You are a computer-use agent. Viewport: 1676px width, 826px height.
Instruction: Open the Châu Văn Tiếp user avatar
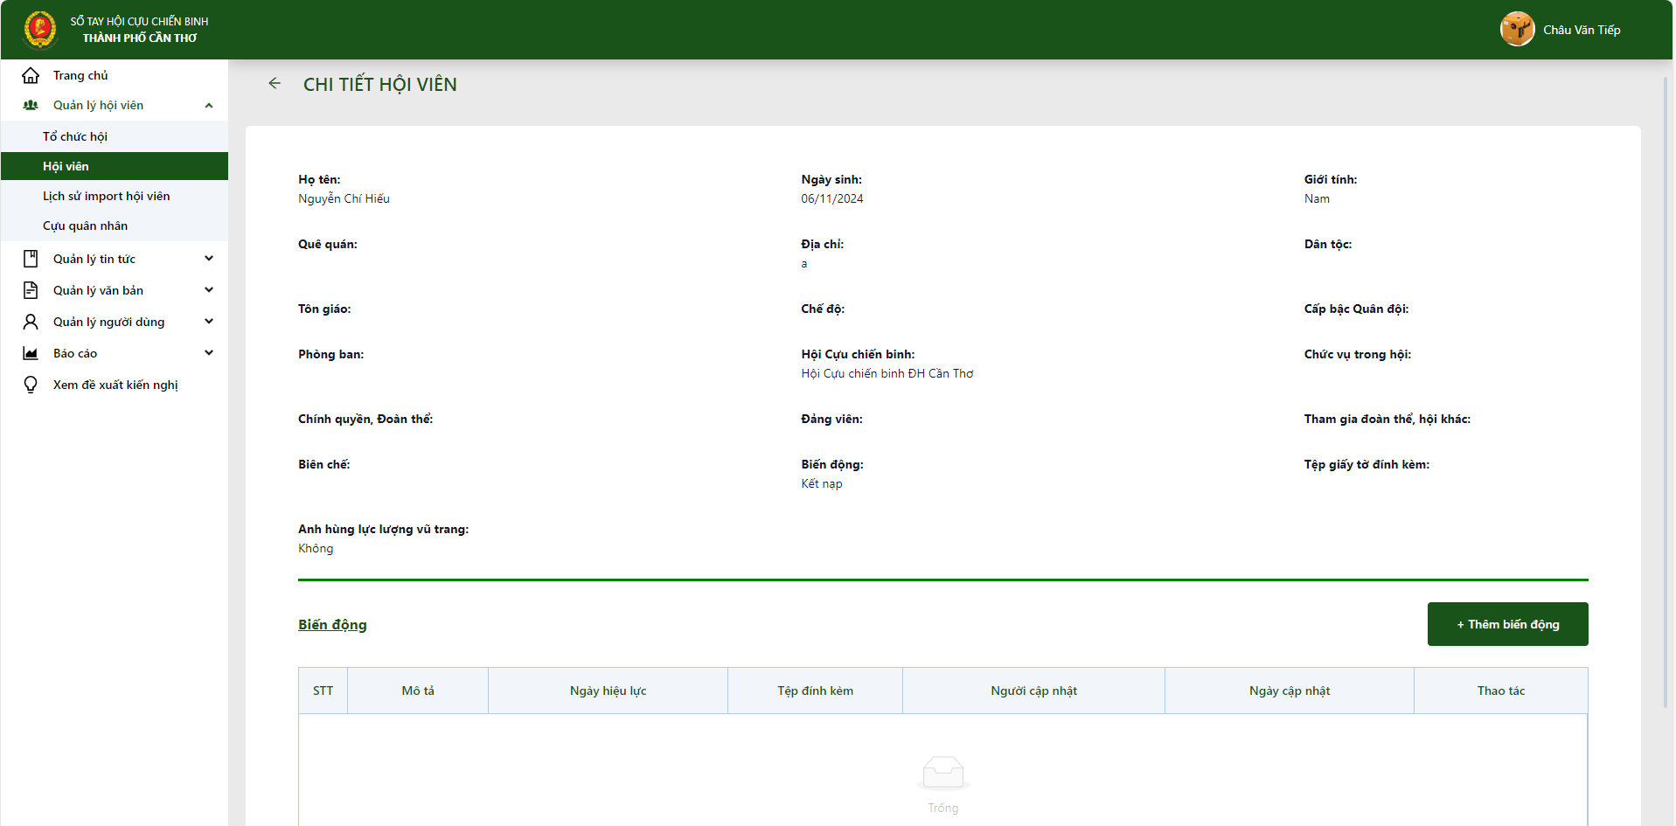click(1517, 30)
